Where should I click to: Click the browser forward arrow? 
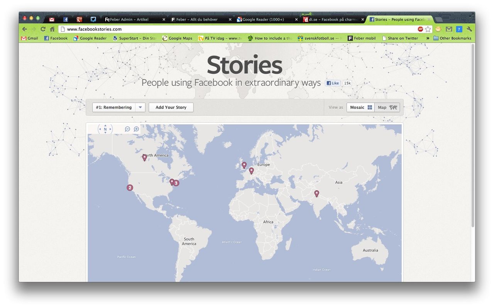[x=34, y=29]
